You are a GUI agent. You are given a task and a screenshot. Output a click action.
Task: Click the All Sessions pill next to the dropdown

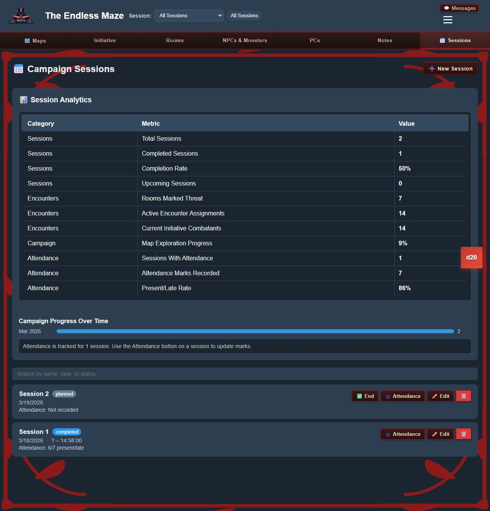click(x=244, y=15)
